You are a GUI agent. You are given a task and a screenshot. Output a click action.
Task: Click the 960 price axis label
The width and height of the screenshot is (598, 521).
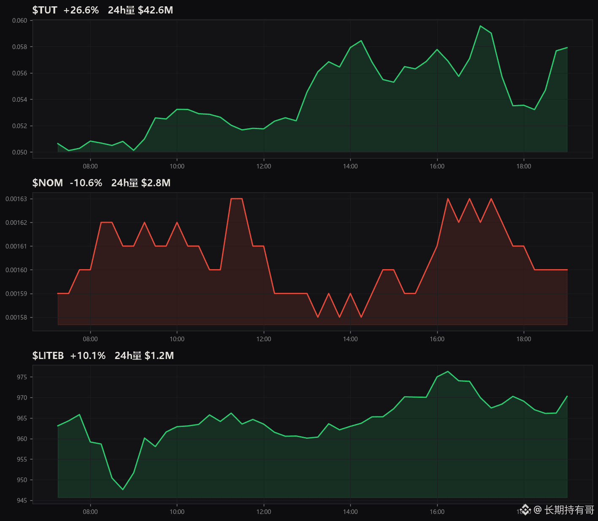pyautogui.click(x=22, y=439)
